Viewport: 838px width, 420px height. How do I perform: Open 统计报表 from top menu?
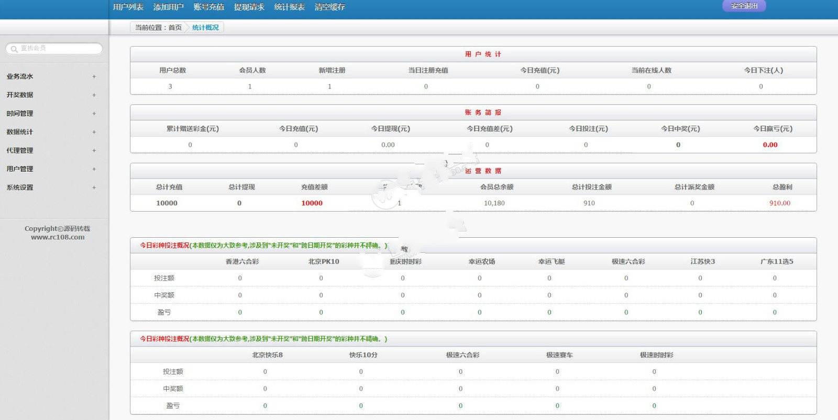[290, 7]
